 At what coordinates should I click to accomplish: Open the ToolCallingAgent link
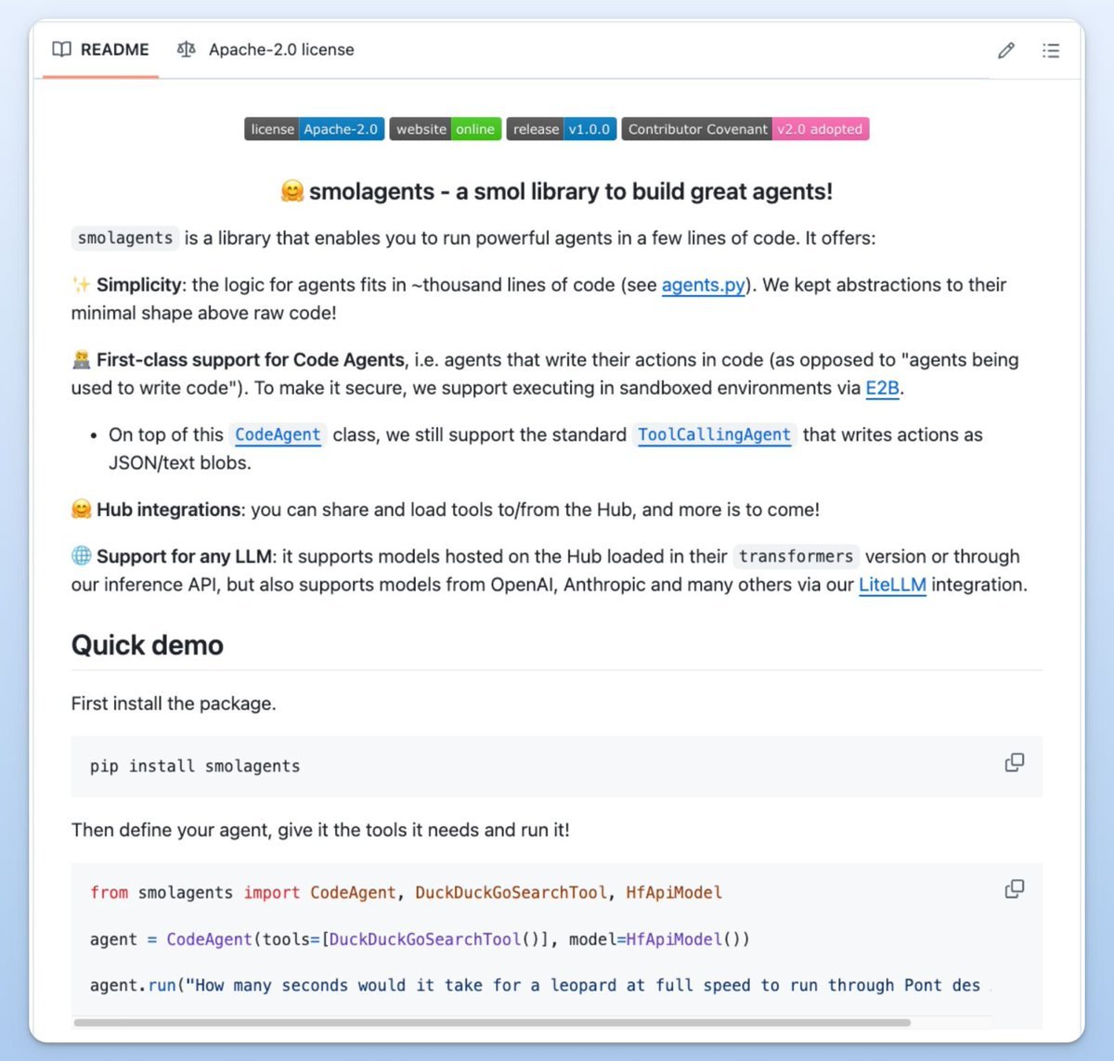click(x=714, y=434)
